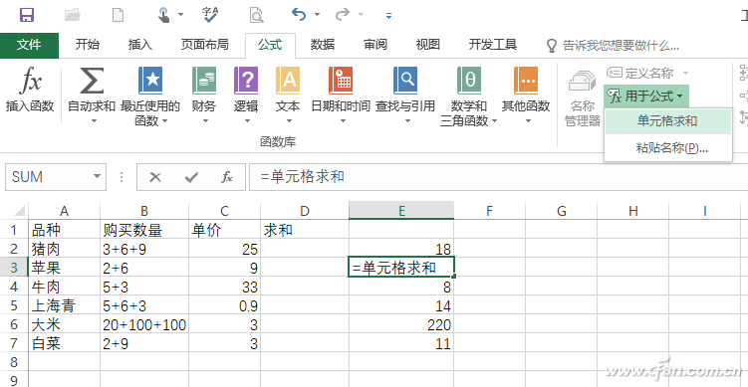Click cell containing 求和 header
Viewport: 748px width, 387px height.
click(305, 230)
